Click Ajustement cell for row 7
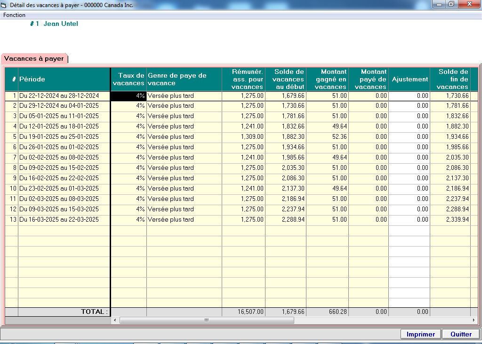This screenshot has width=482, height=344. pos(409,158)
